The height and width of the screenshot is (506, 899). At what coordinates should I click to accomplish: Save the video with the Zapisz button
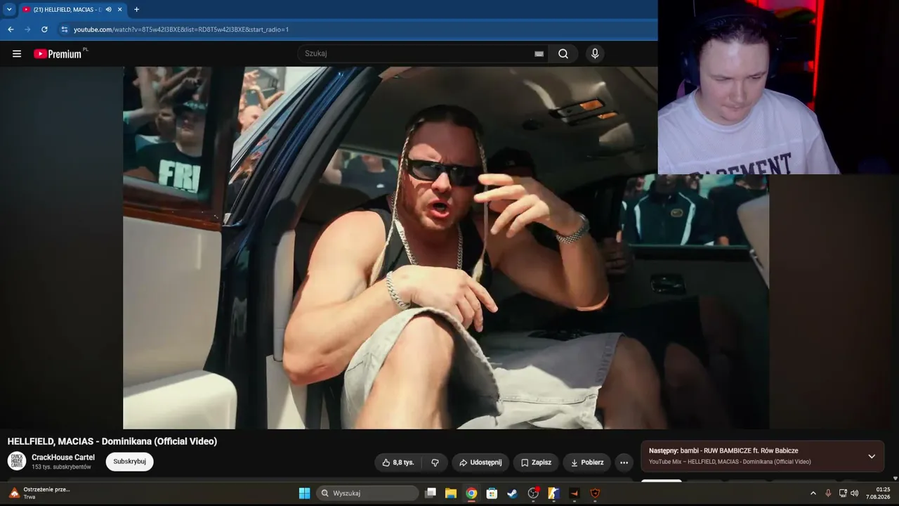(x=536, y=462)
